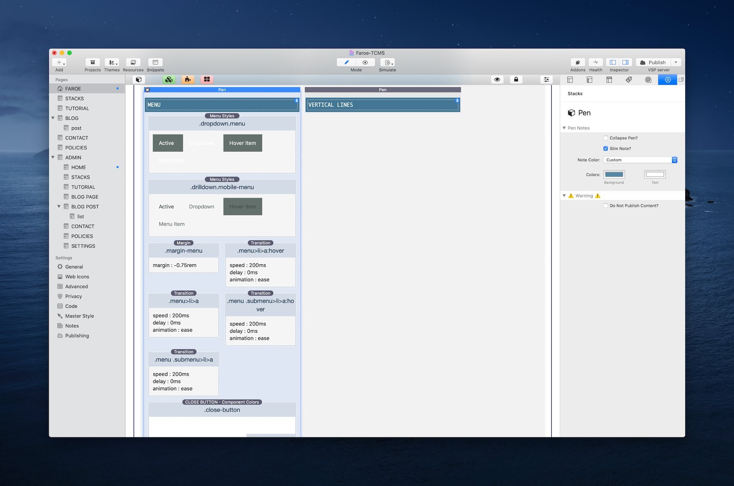
Task: Uncheck the Slim Note checkbox
Action: pos(606,148)
